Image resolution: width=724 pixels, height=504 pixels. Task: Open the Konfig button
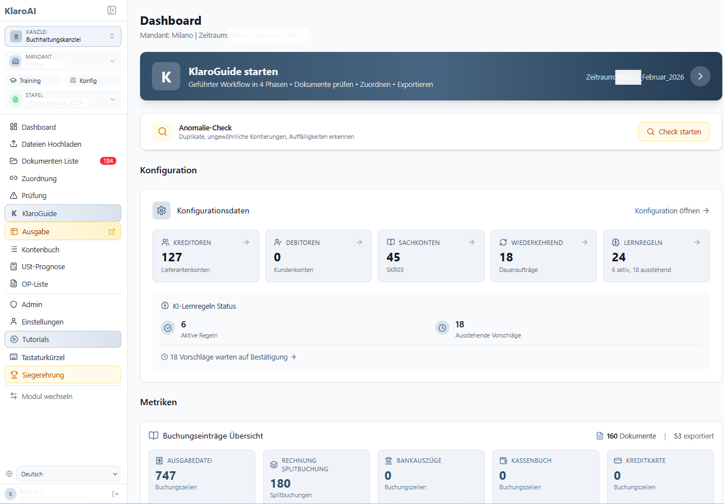tap(93, 81)
